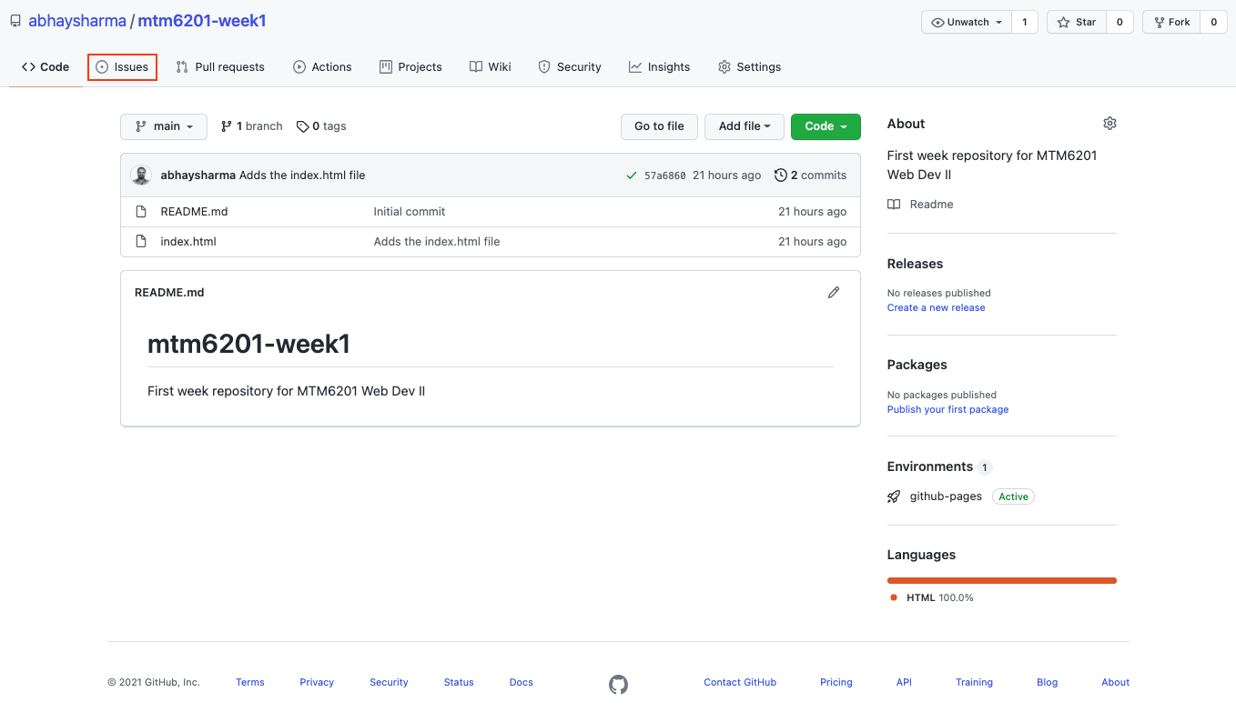Click Create a new release
The image size is (1236, 712).
tap(936, 307)
